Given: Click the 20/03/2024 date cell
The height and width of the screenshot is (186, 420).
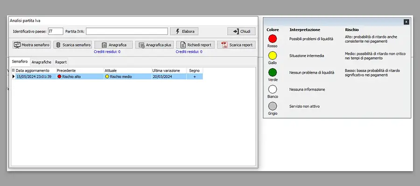Looking at the screenshot, I should tap(169, 77).
